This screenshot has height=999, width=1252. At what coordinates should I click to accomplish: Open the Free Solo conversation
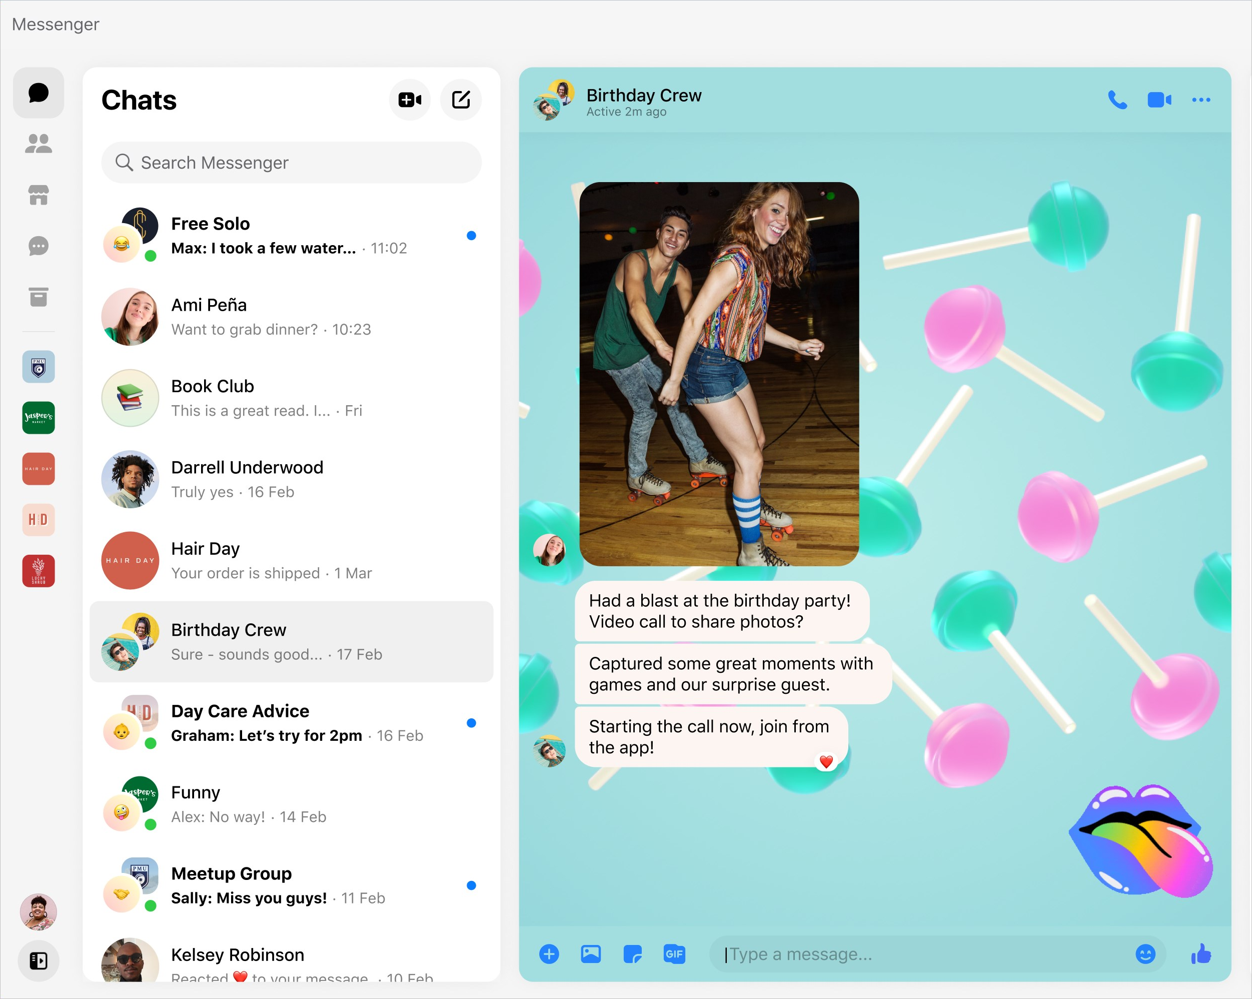click(x=292, y=235)
